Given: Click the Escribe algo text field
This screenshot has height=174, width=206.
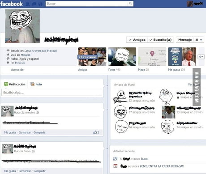Looking at the screenshot, I should tap(52, 93).
